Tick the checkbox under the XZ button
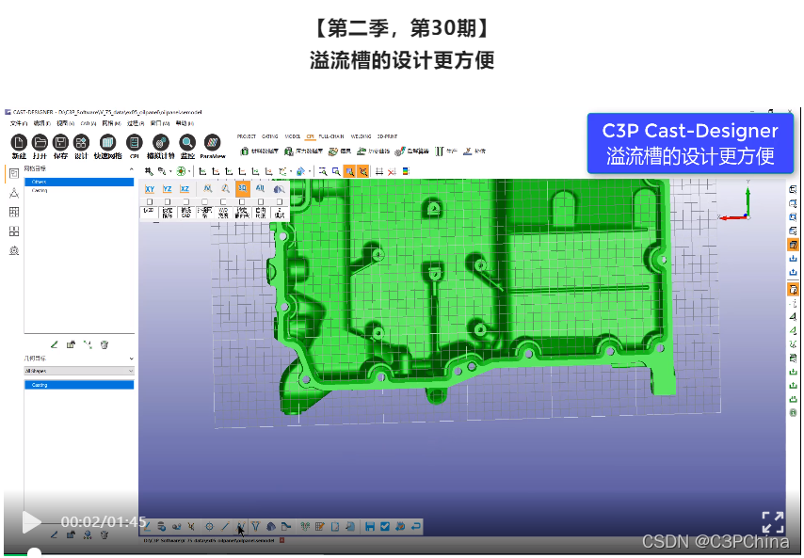This screenshot has width=804, height=558. [x=186, y=202]
